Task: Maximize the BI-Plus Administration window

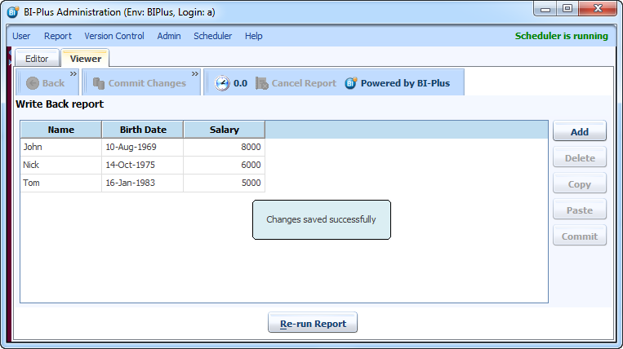Action: [567, 8]
